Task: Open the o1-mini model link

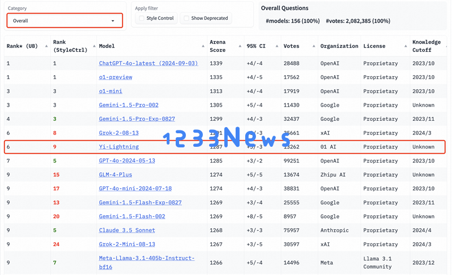Action: pyautogui.click(x=110, y=91)
